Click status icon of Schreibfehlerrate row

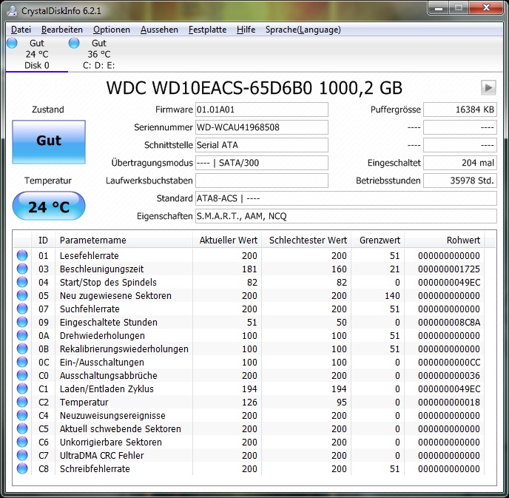pos(22,468)
